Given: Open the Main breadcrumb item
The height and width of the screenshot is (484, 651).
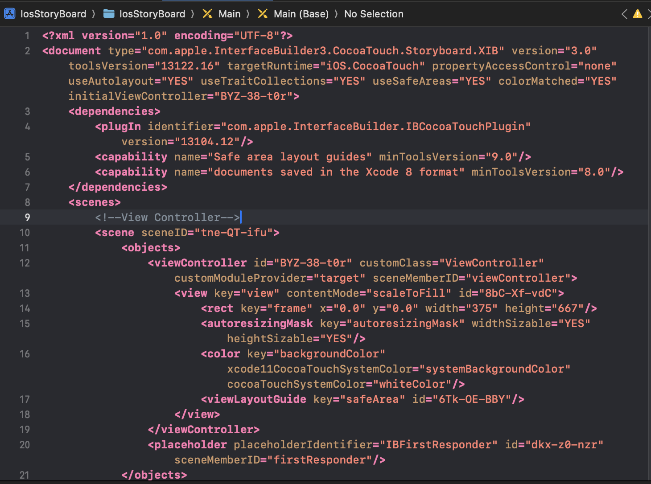Looking at the screenshot, I should pos(230,14).
